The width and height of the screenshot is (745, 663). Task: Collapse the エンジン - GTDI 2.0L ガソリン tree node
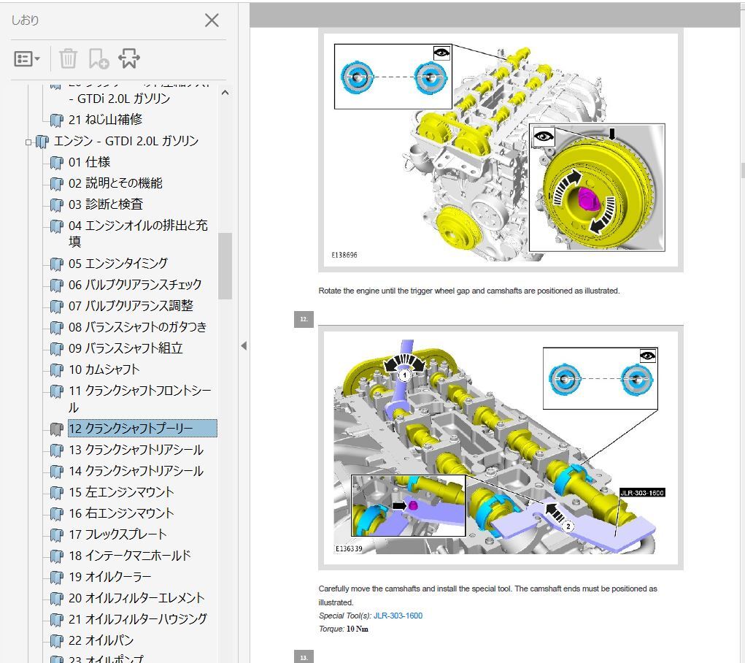(28, 142)
